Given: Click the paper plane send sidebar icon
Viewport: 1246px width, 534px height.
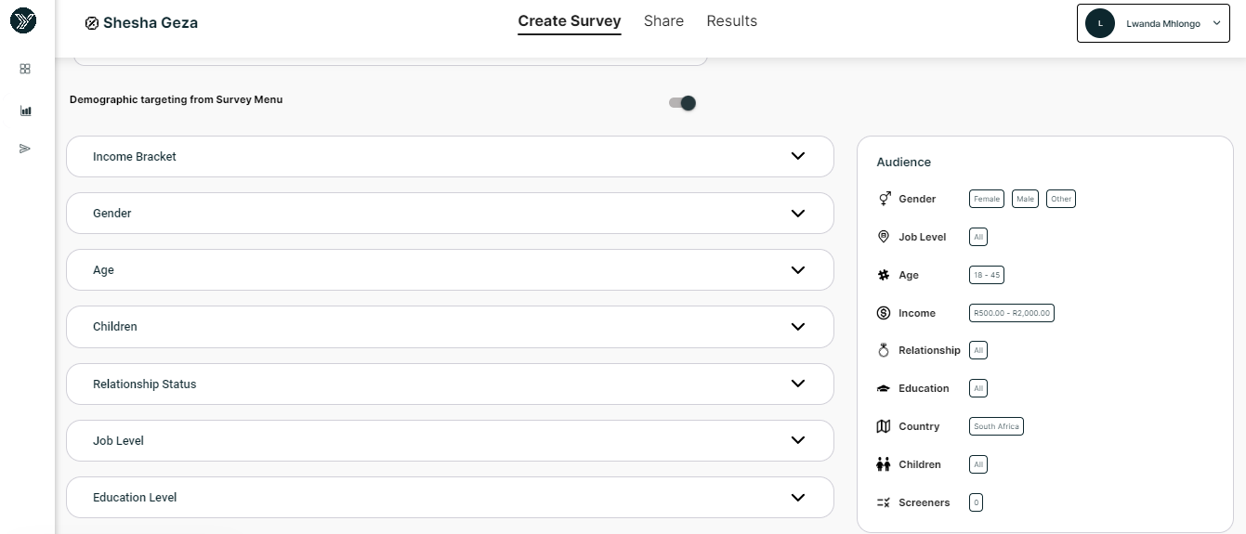Looking at the screenshot, I should coord(25,149).
